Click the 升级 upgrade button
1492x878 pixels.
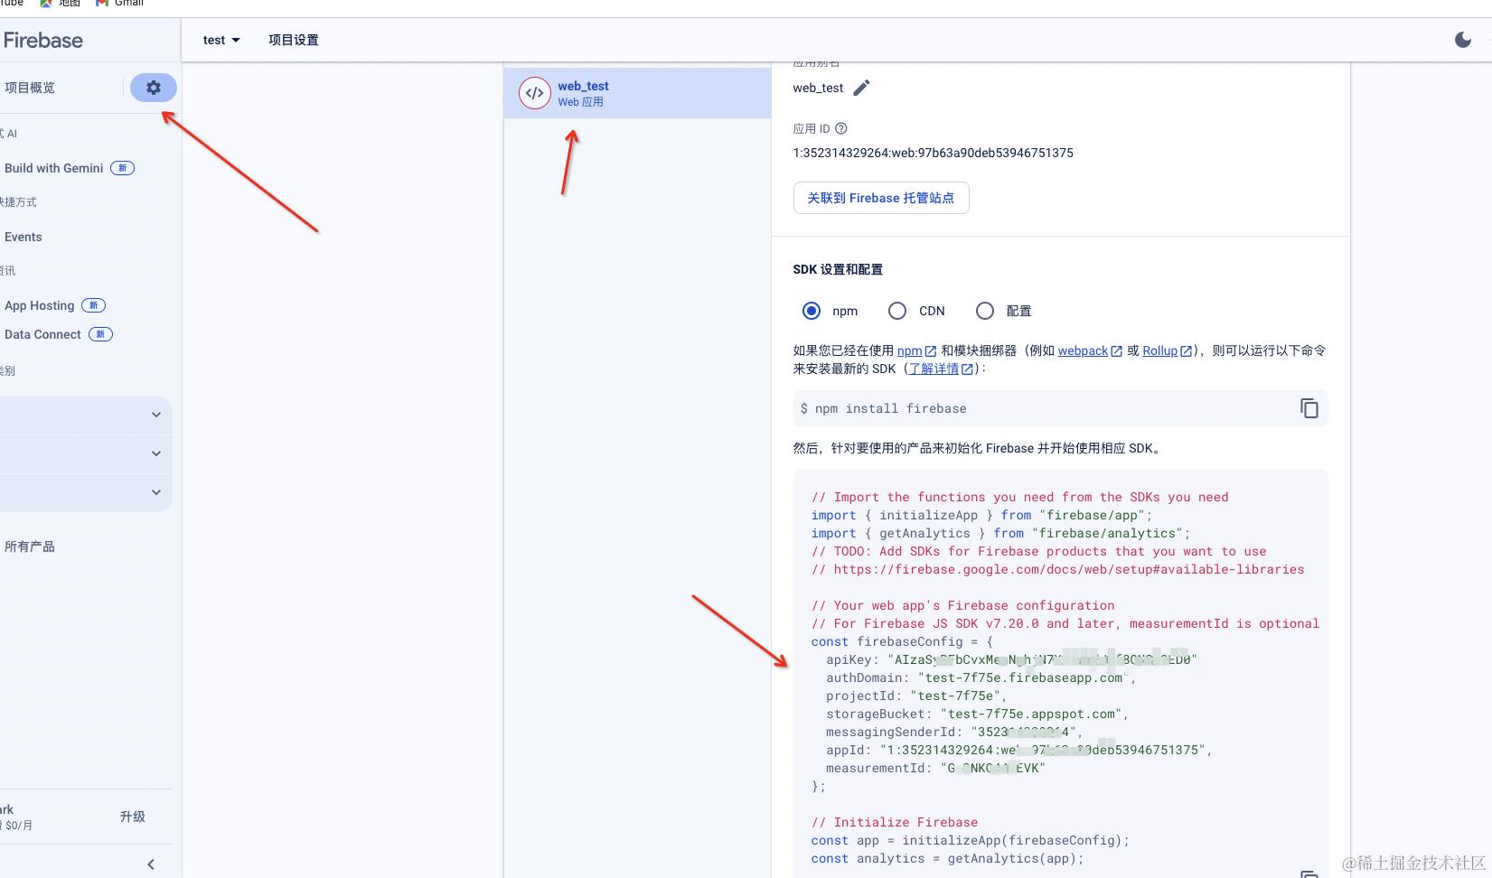(132, 817)
